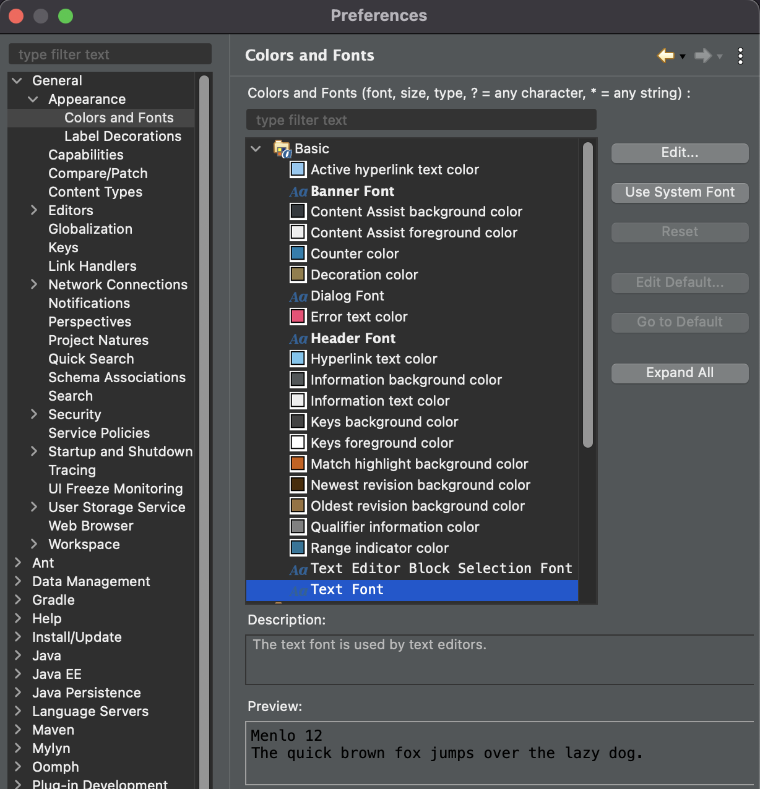Click the preferences tree vertical scrollbar
760x789 pixels.
tap(204, 433)
